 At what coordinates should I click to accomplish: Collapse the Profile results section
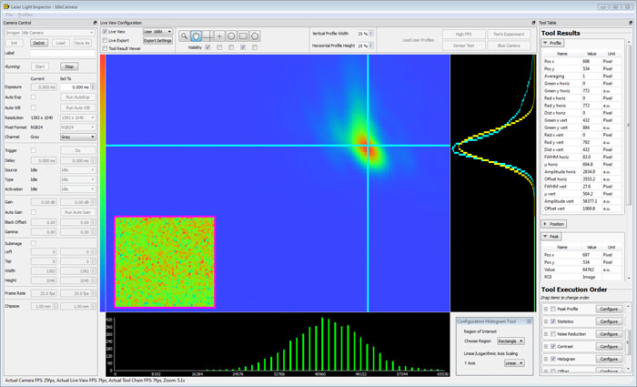(553, 42)
